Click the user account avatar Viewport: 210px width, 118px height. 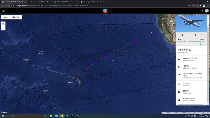(207, 11)
